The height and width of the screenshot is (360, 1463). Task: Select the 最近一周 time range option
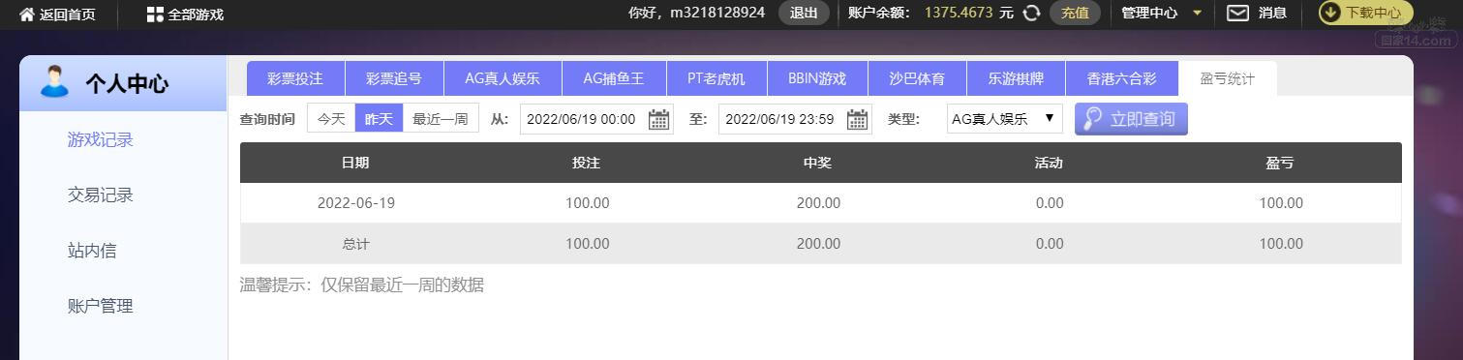click(x=441, y=118)
